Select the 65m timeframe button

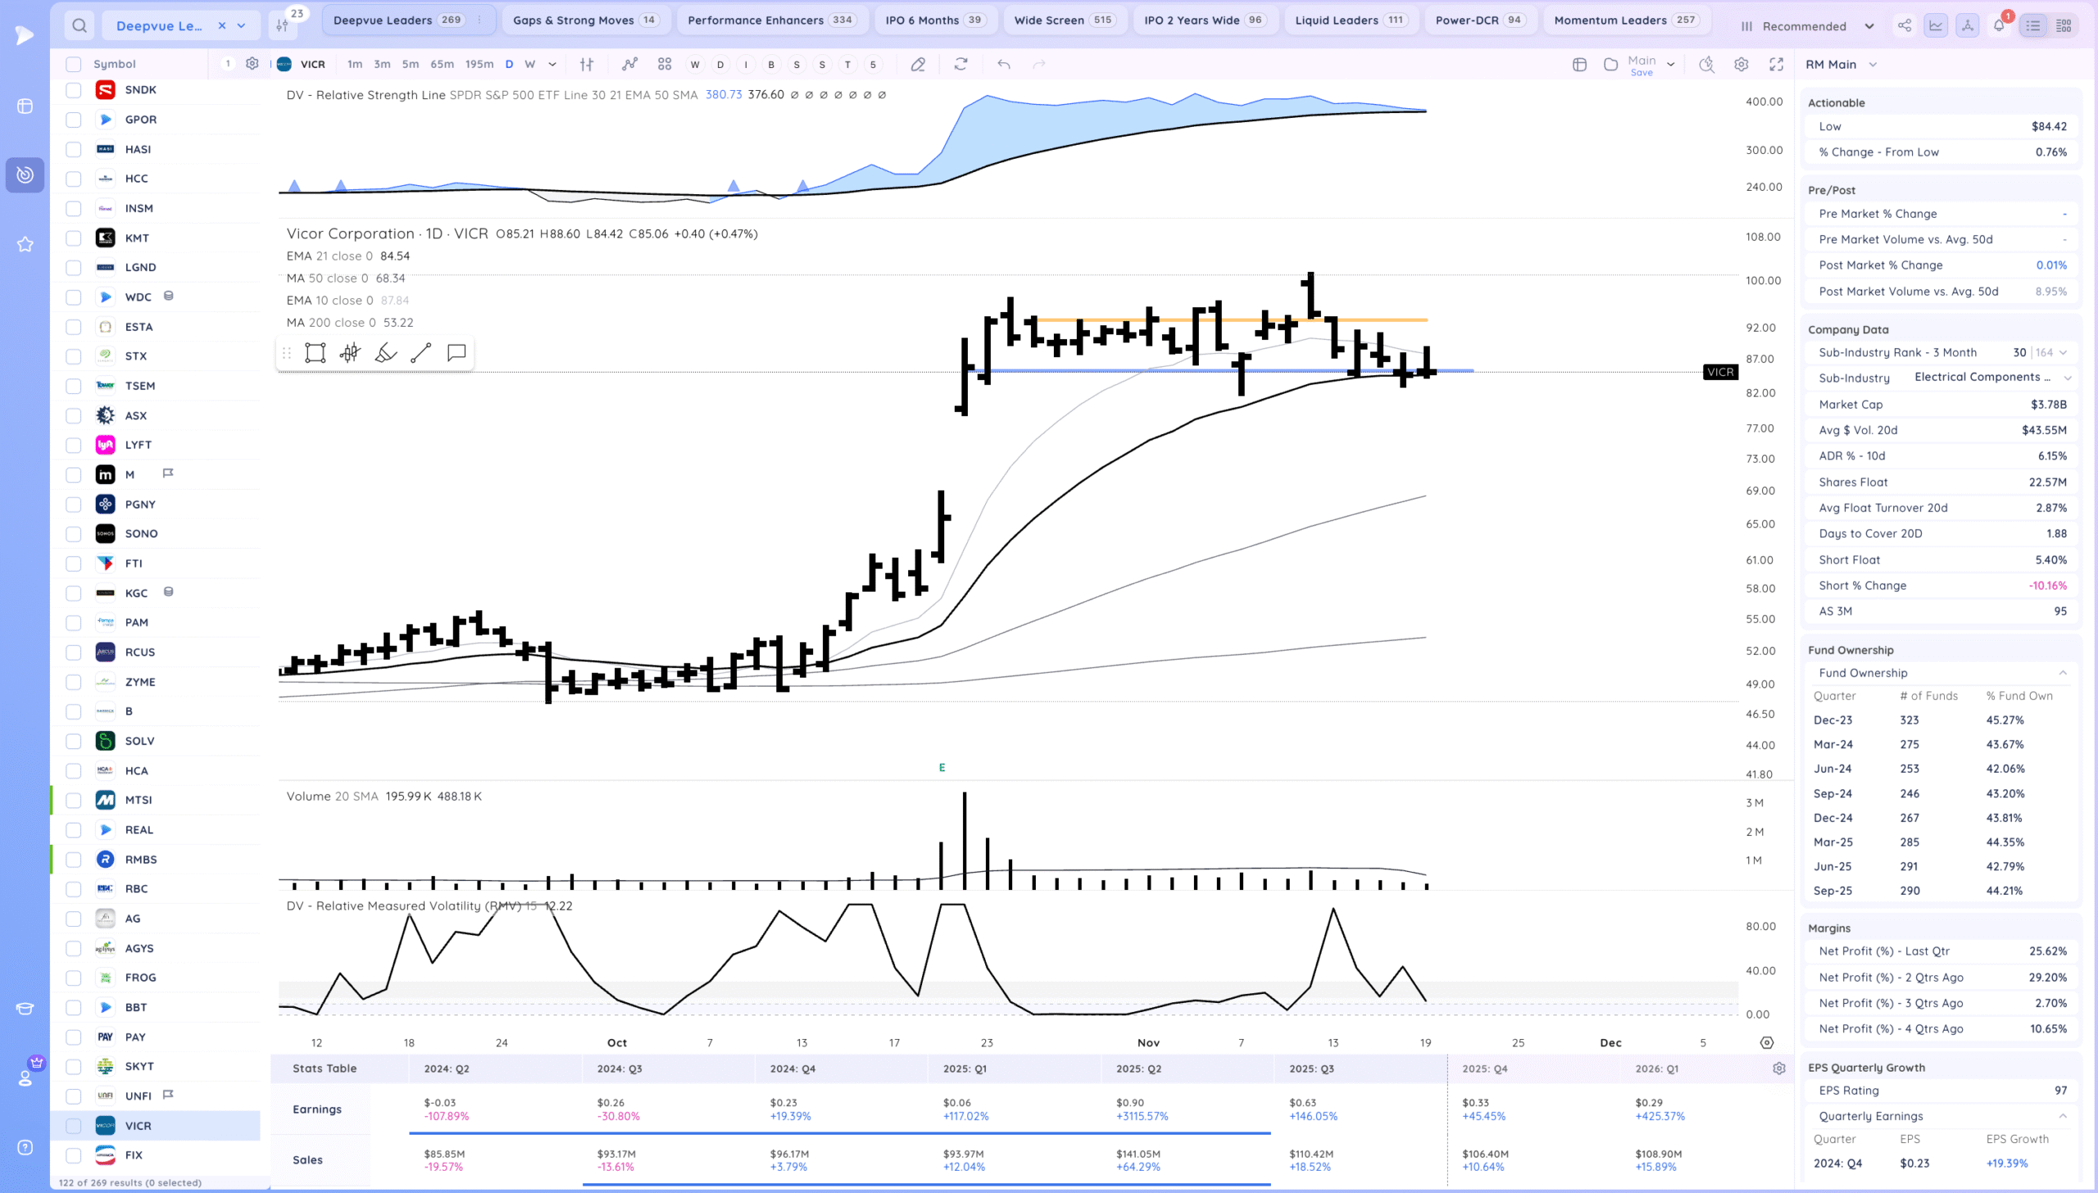pos(442,64)
